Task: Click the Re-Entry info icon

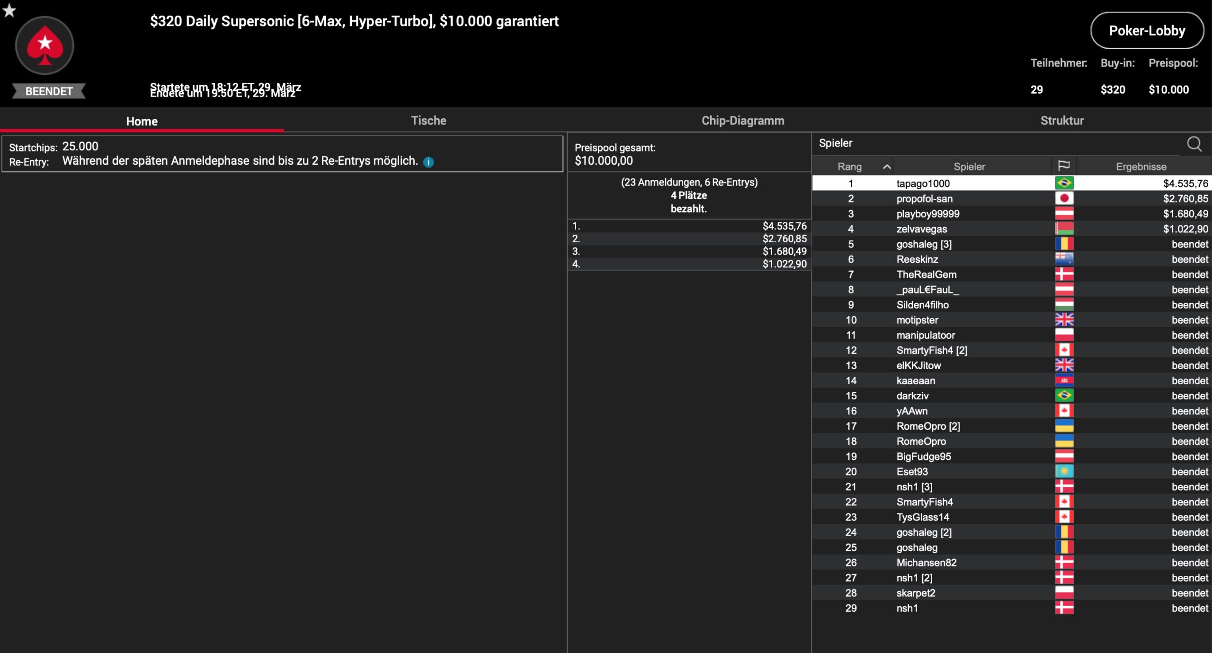Action: point(428,162)
